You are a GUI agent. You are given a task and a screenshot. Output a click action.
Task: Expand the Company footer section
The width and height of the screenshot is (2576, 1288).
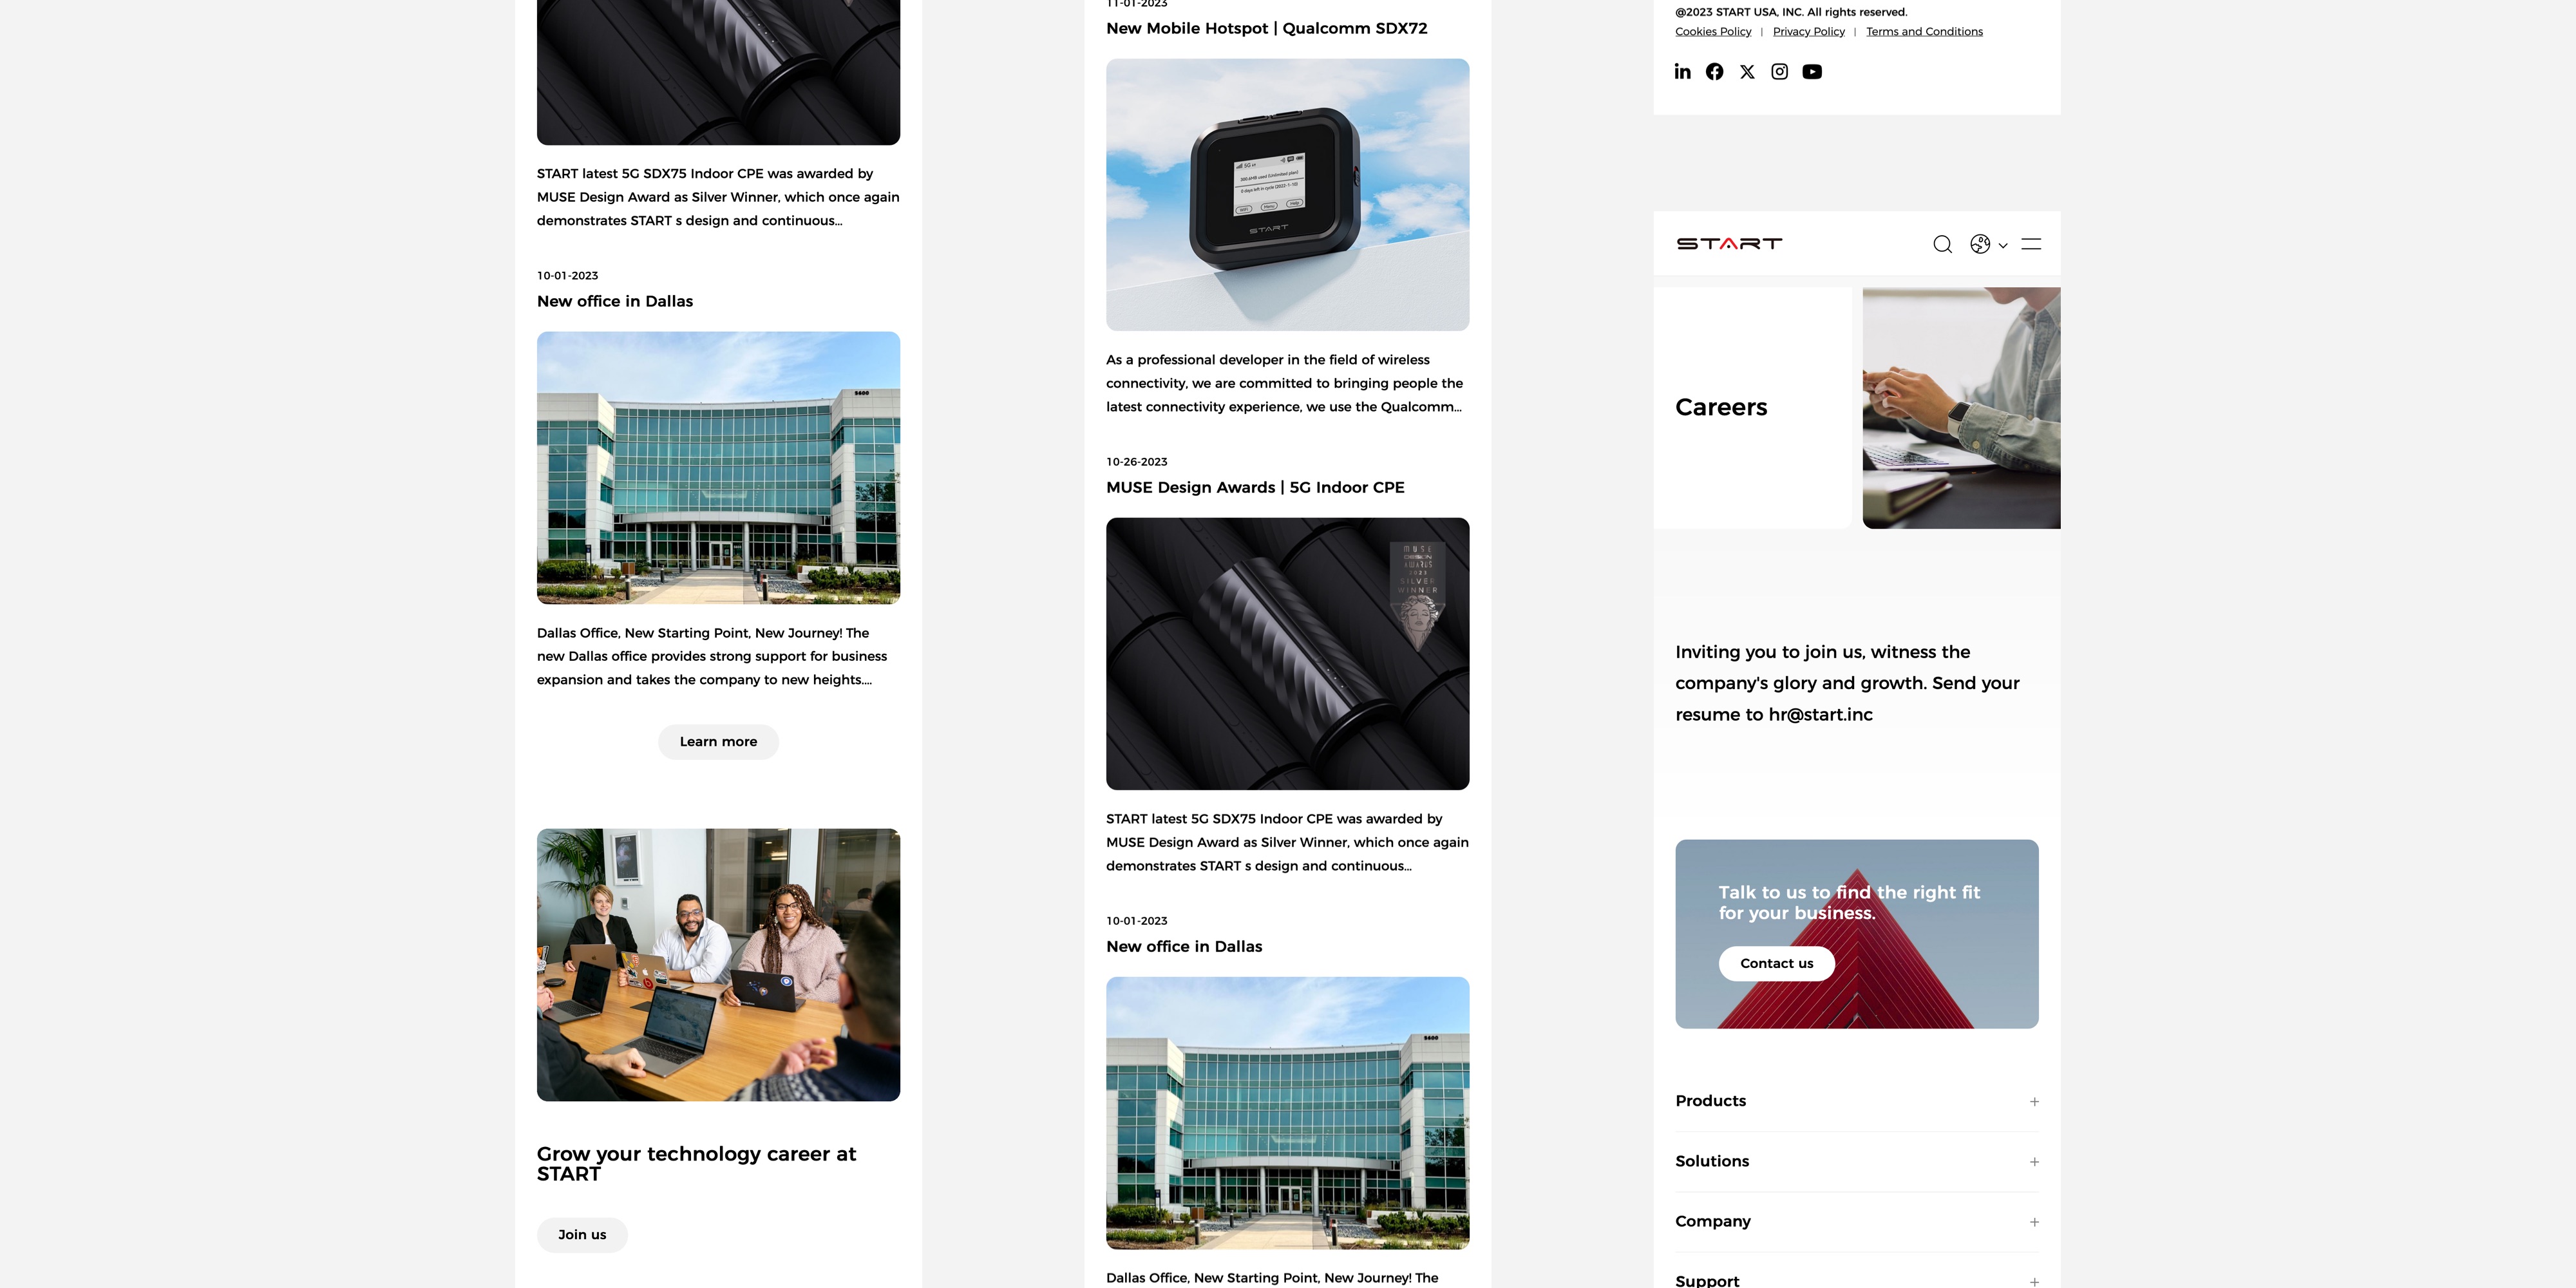(x=1857, y=1221)
